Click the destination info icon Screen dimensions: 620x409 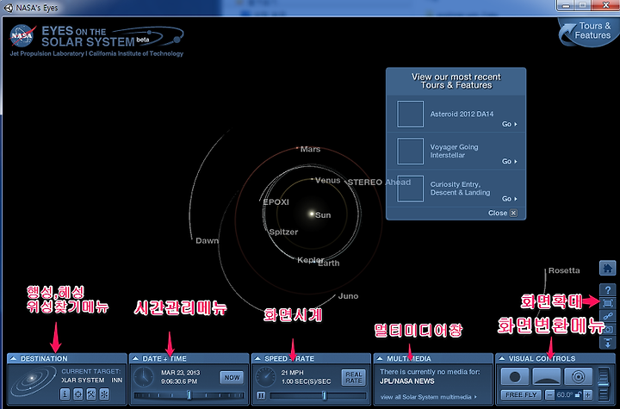coord(65,394)
